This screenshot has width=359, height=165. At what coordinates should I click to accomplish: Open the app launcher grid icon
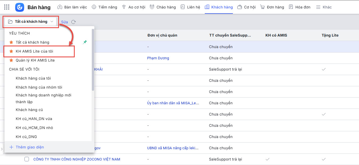7,7
